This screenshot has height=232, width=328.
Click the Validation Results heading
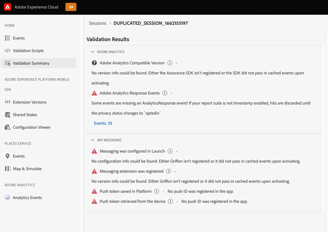click(x=108, y=39)
